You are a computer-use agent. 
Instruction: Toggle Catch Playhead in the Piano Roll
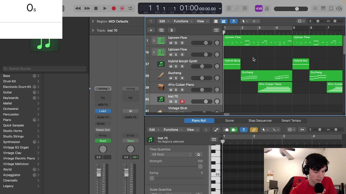click(x=244, y=130)
